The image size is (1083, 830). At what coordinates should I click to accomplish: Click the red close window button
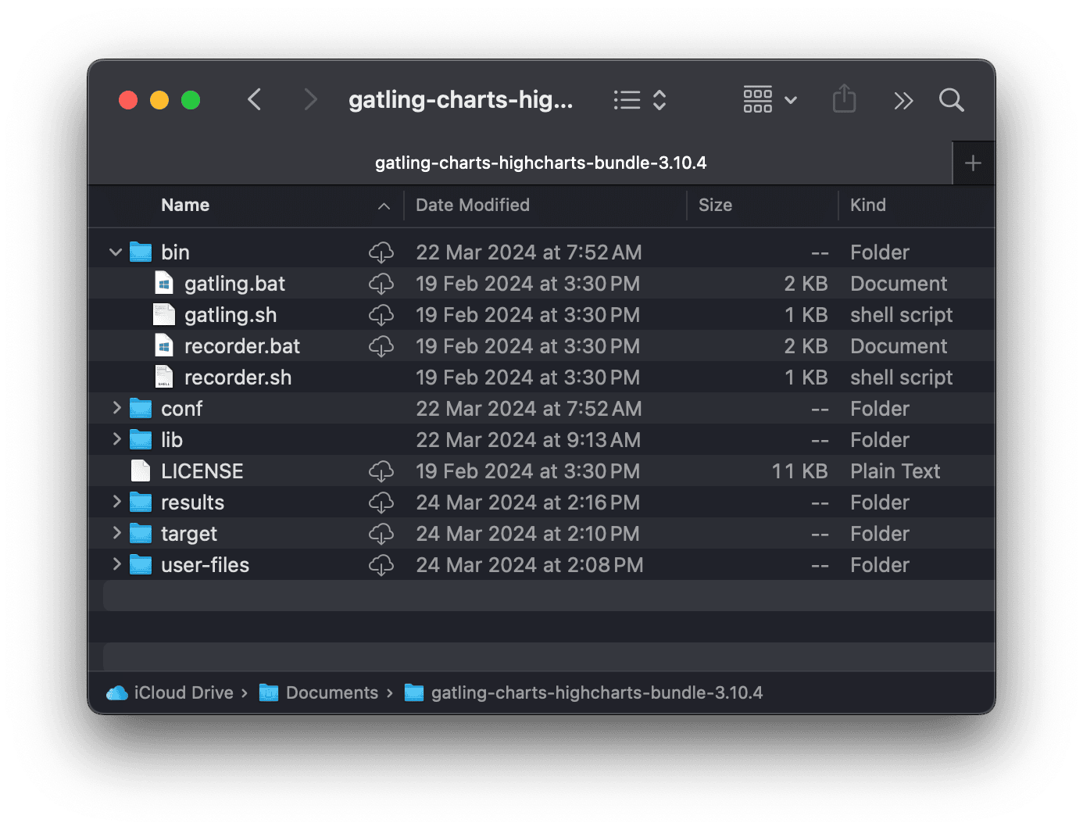tap(128, 100)
